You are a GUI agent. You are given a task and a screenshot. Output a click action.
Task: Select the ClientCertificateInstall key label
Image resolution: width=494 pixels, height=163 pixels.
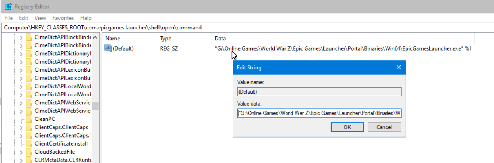click(x=61, y=143)
